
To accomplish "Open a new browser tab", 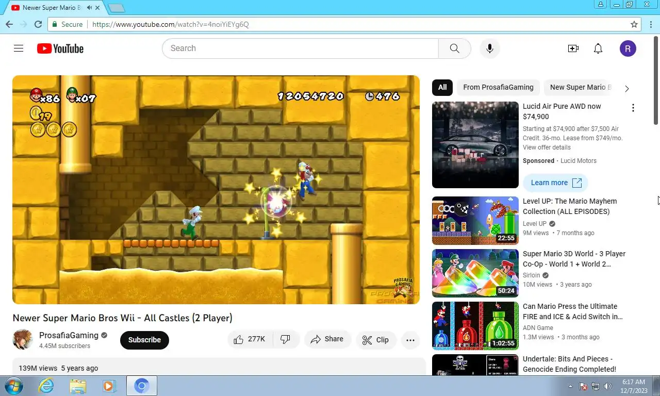I will [x=117, y=8].
